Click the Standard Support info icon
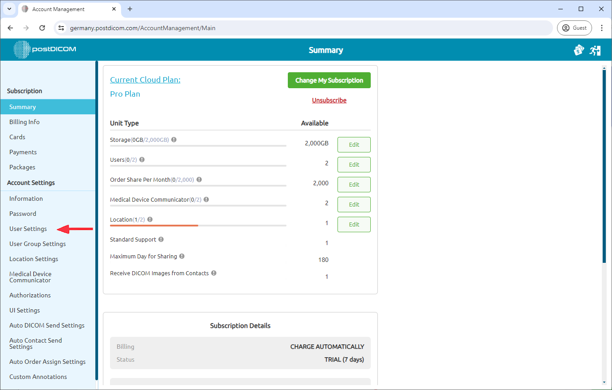 [161, 239]
